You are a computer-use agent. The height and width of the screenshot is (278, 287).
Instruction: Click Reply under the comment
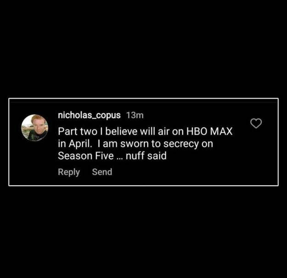click(x=69, y=172)
